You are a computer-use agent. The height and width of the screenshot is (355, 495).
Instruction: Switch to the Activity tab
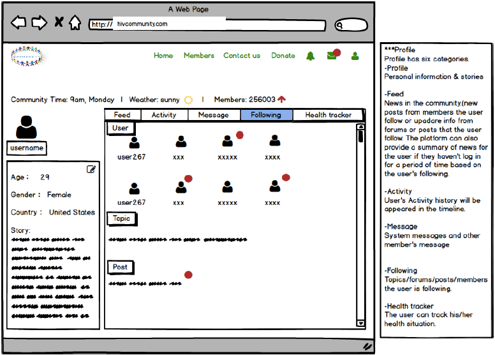pos(164,115)
